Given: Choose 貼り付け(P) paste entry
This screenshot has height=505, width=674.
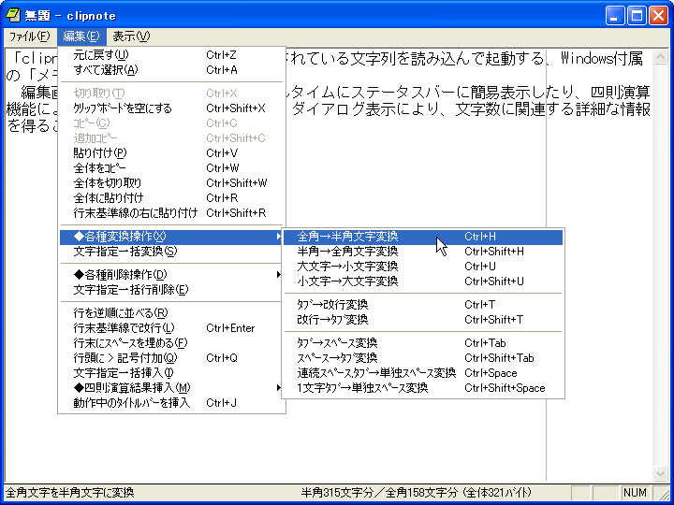Looking at the screenshot, I should pyautogui.click(x=171, y=152).
